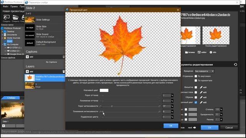
Task: Open the Default Background section
Action: (45, 43)
